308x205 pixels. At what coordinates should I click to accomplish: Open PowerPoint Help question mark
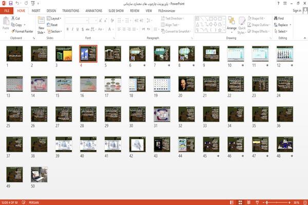coord(278,4)
